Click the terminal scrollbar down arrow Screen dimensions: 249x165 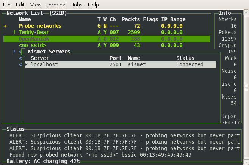click(246, 162)
